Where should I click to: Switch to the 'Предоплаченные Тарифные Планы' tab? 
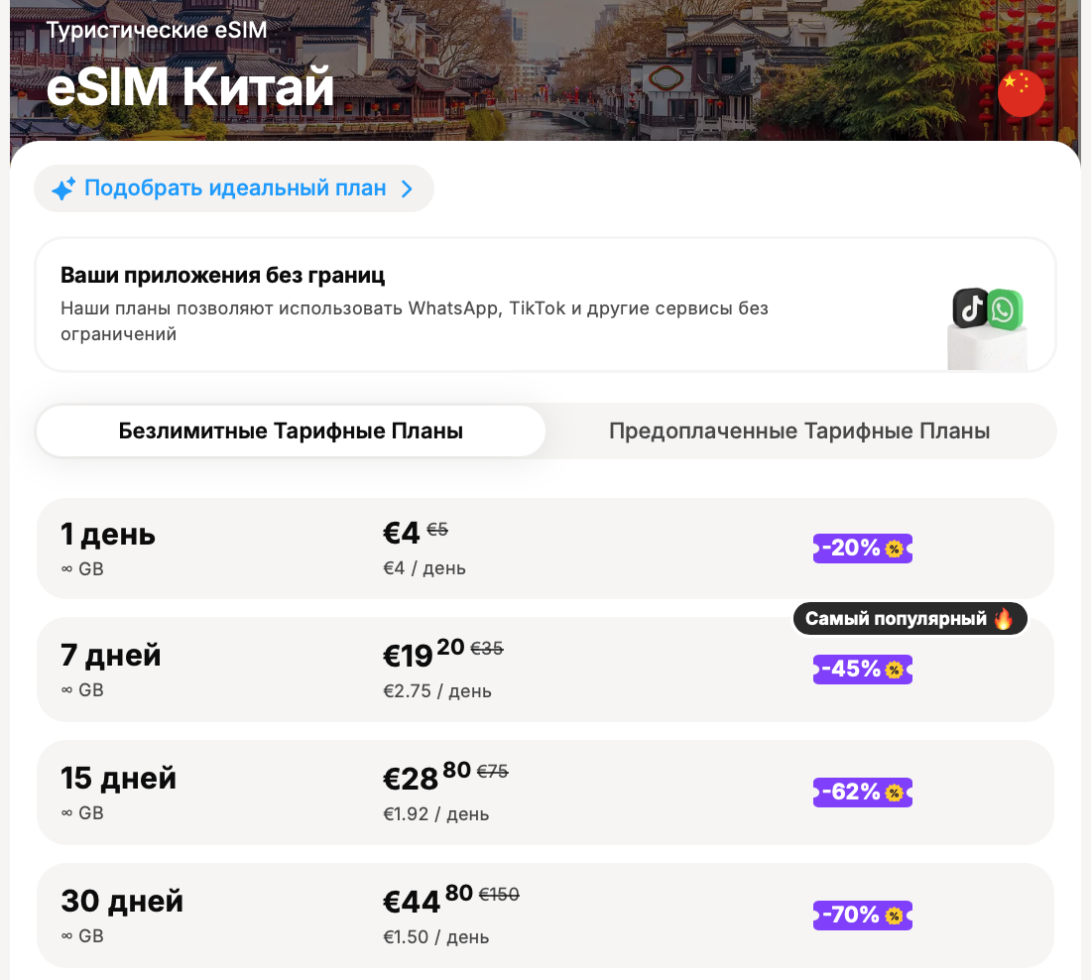pos(800,429)
